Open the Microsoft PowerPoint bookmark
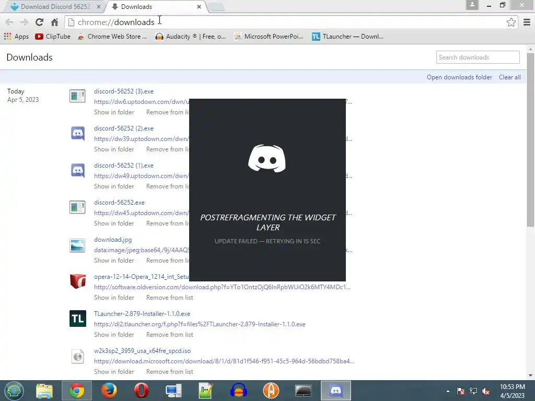This screenshot has width=535, height=401. (x=269, y=37)
